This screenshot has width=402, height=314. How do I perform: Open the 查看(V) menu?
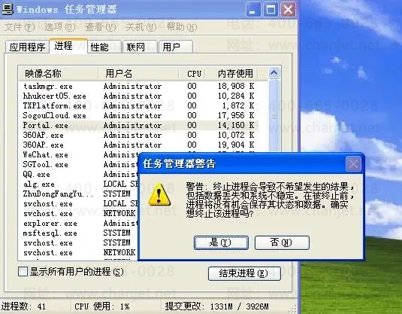(101, 26)
